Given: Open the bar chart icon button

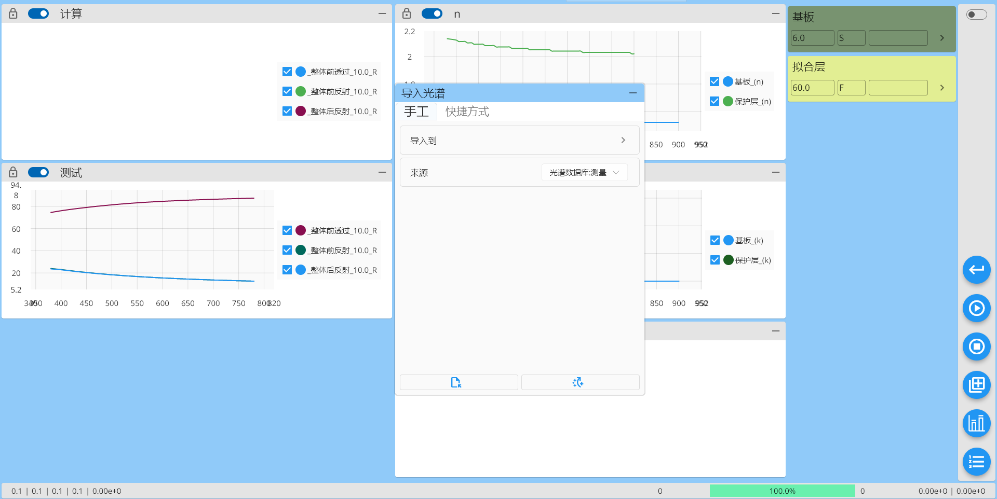Looking at the screenshot, I should coord(976,423).
